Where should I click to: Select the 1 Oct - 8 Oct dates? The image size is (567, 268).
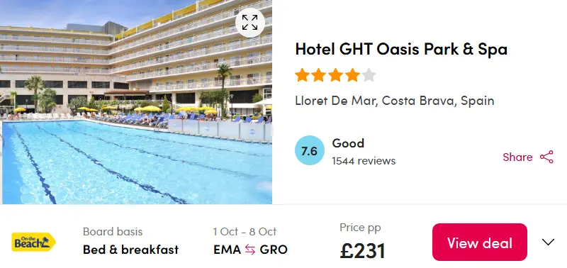click(x=245, y=231)
